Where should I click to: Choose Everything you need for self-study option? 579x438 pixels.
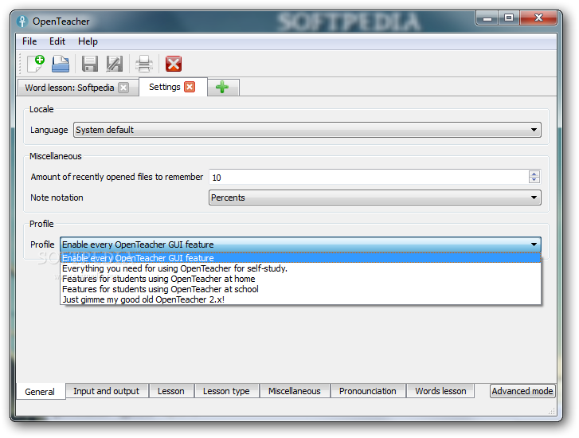(x=300, y=268)
